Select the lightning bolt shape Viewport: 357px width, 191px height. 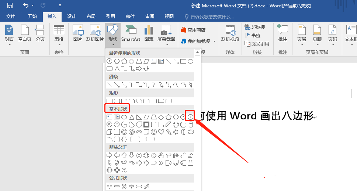pos(169,132)
